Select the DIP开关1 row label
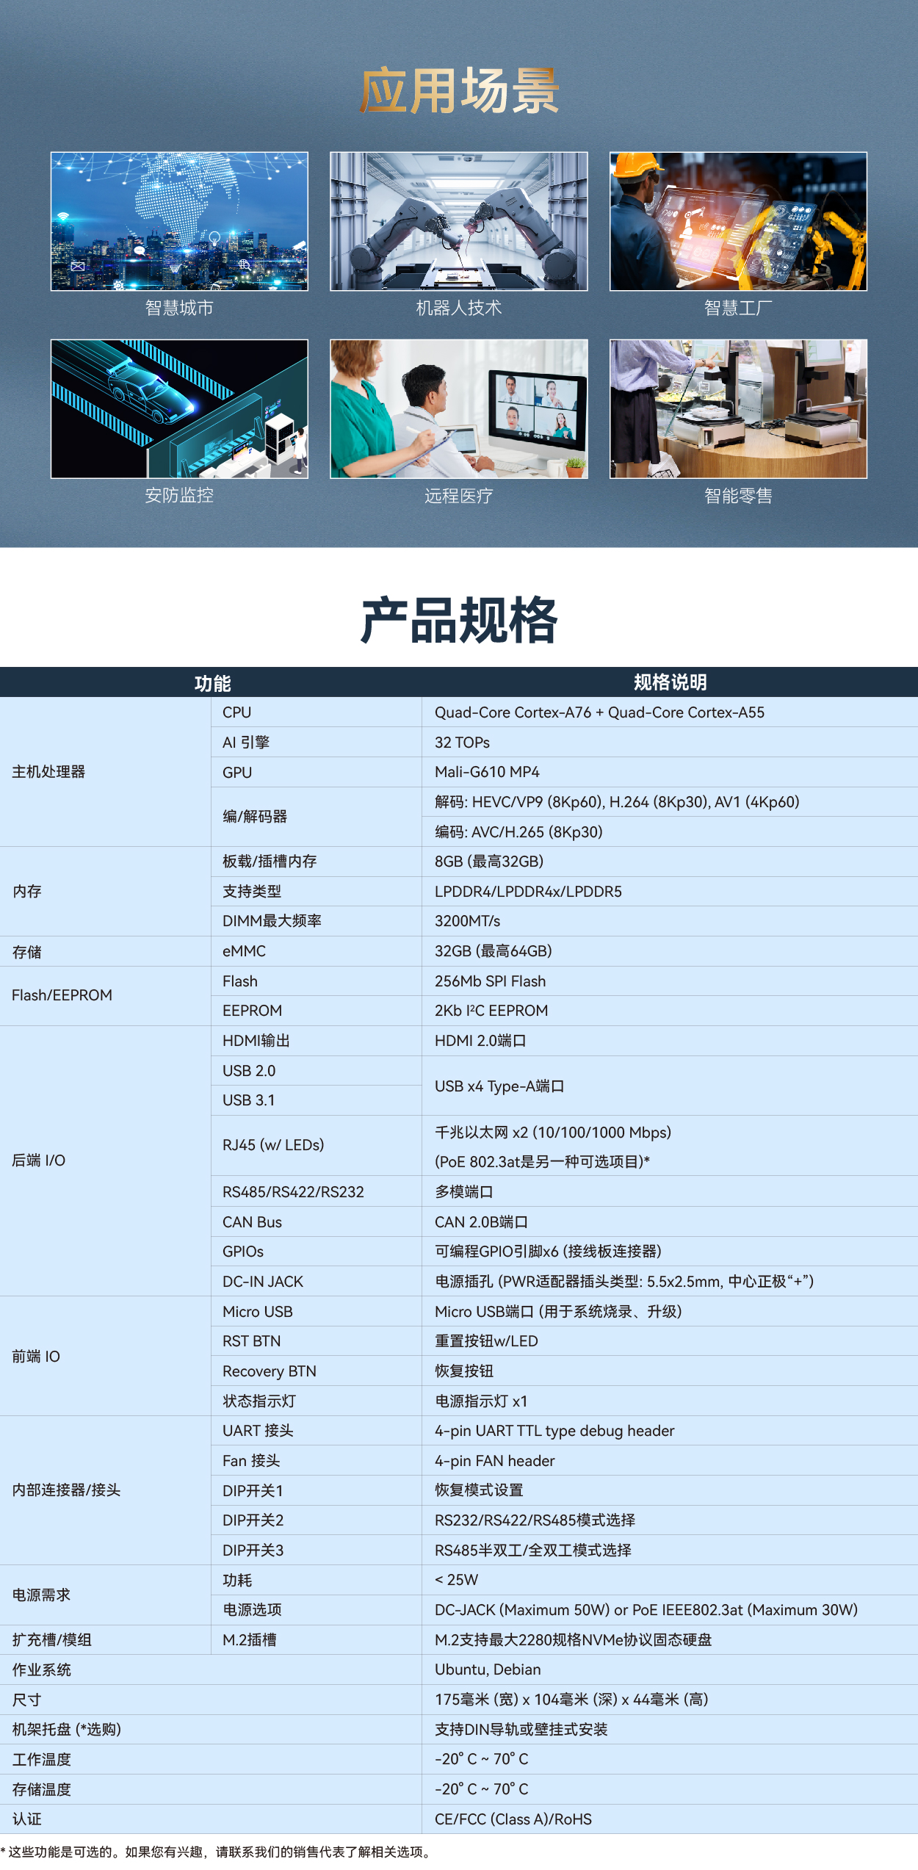918x1870 pixels. [x=253, y=1491]
